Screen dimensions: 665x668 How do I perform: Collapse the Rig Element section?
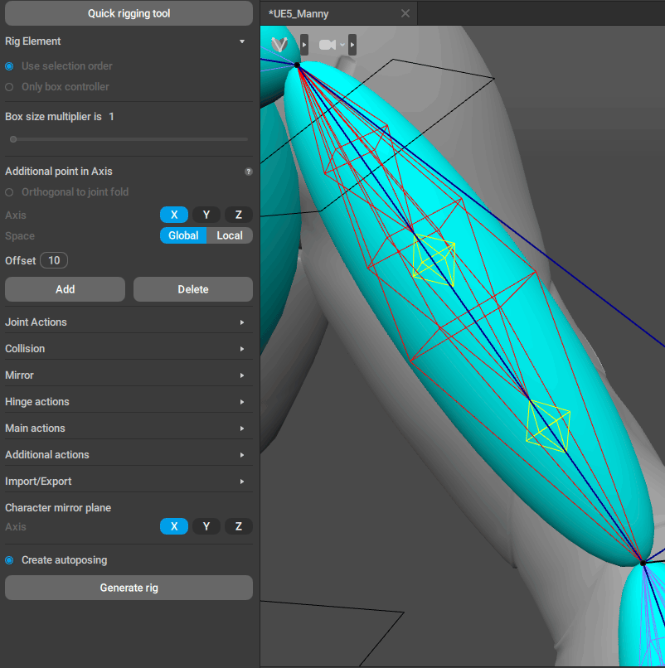[x=241, y=41]
